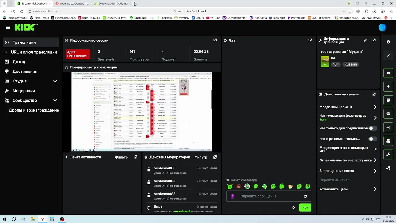Click the IRL category name
396x223 pixels.
pos(334,58)
